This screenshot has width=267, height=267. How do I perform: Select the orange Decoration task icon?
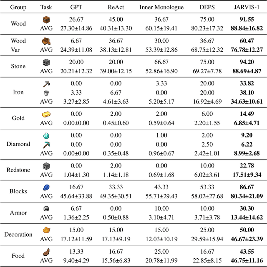[x=46, y=230]
